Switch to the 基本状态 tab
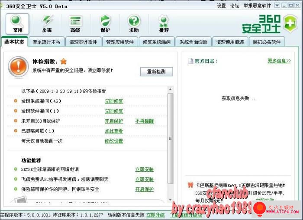 click(14, 42)
